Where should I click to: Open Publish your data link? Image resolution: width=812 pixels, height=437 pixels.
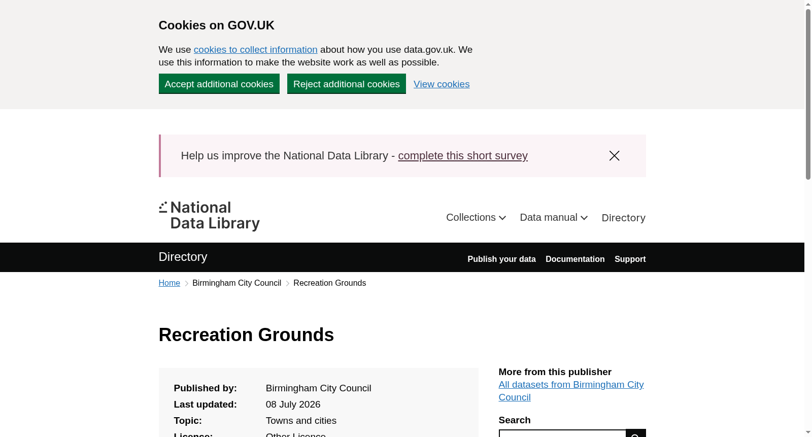(501, 259)
